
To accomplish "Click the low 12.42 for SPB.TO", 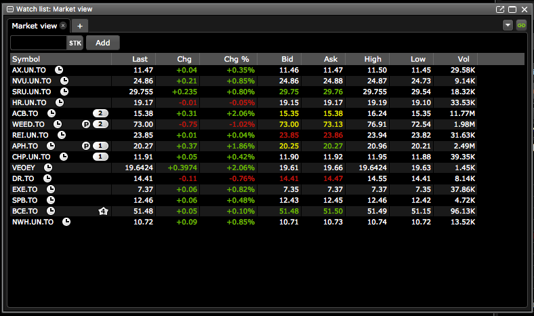I will tap(421, 201).
